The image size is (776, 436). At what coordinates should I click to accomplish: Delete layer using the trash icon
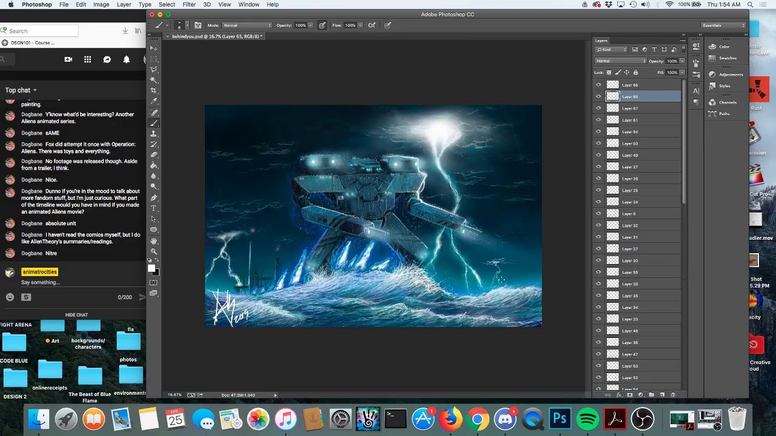pyautogui.click(x=673, y=395)
